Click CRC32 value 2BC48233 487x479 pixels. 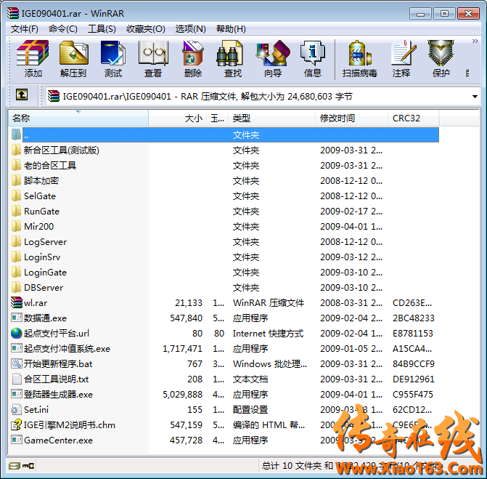tap(414, 318)
